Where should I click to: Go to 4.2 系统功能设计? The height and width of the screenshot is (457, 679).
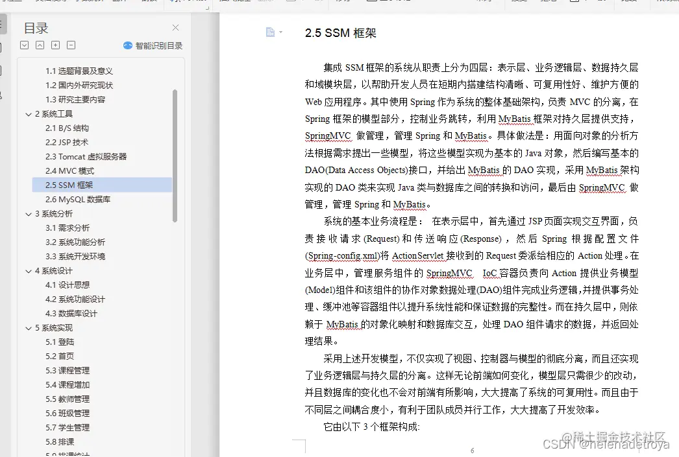75,299
